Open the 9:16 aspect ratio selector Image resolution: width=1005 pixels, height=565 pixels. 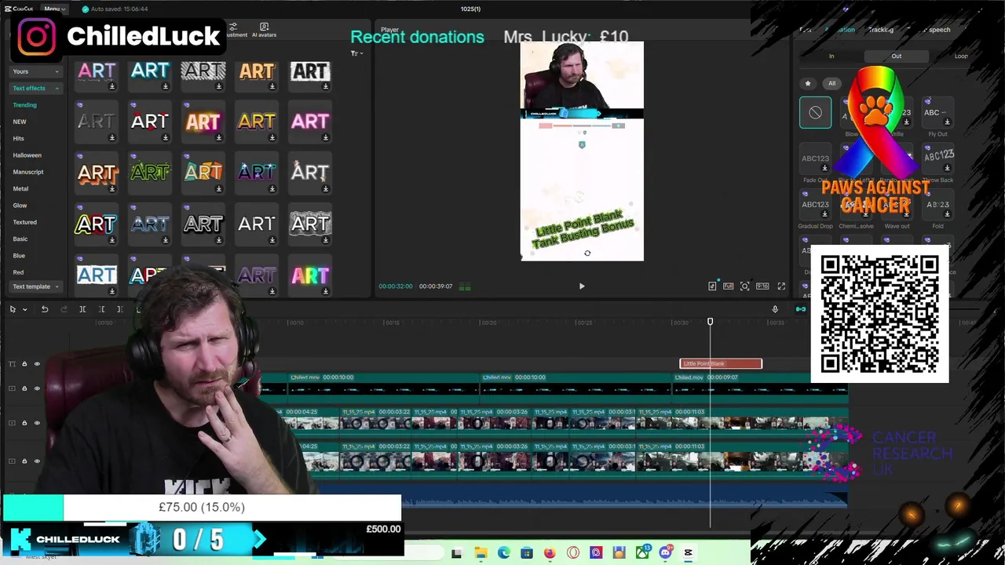762,286
